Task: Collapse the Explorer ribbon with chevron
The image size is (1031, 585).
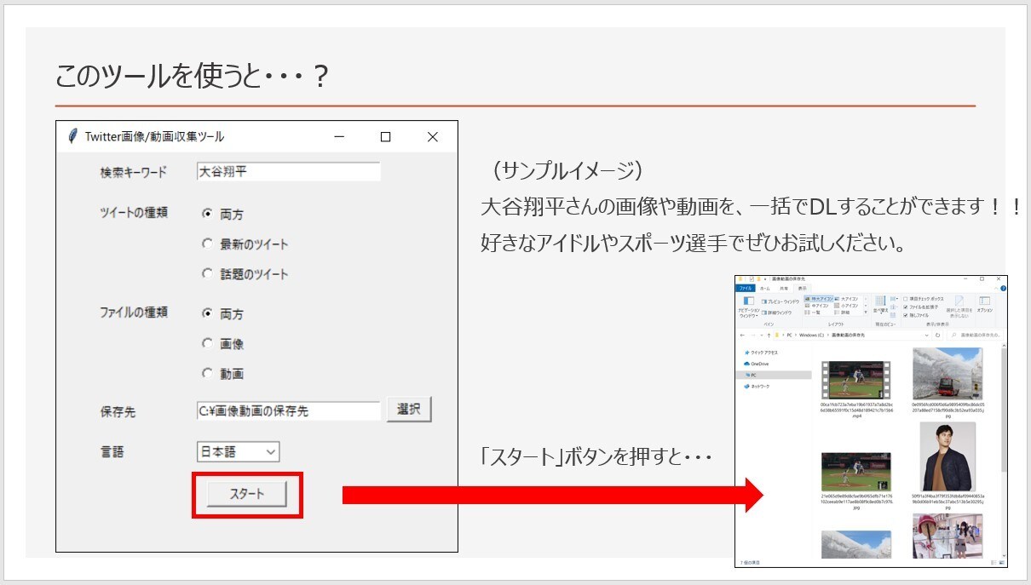Action: click(x=996, y=289)
